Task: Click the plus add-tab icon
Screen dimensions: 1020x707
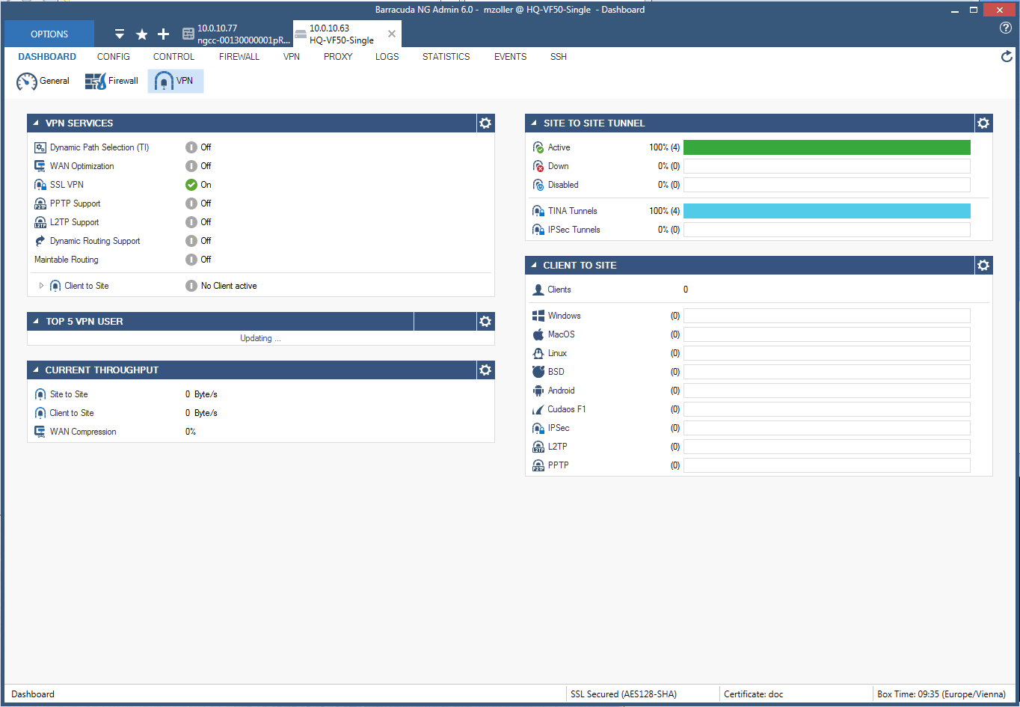Action: [x=164, y=34]
